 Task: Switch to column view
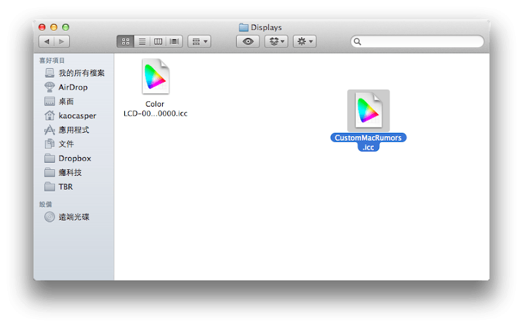point(158,41)
